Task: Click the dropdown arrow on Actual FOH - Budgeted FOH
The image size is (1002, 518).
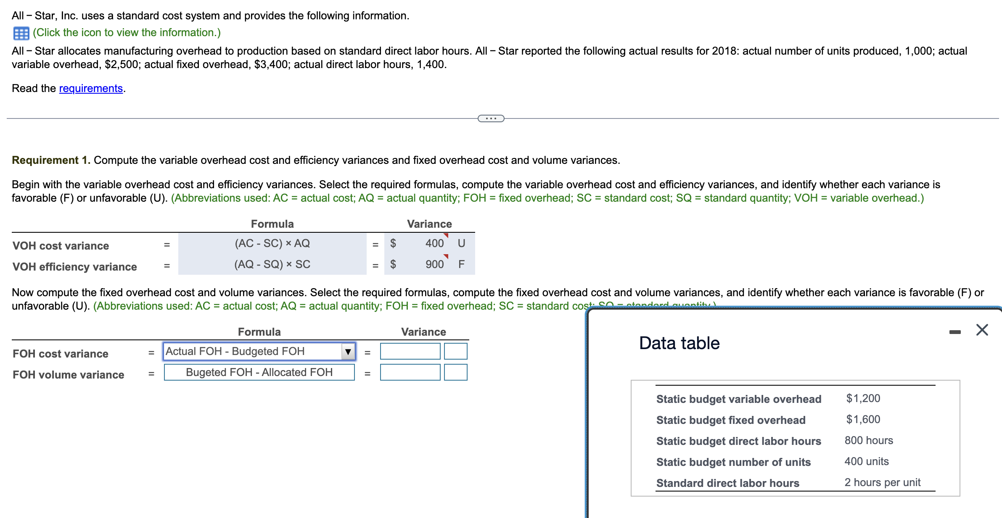Action: click(348, 351)
